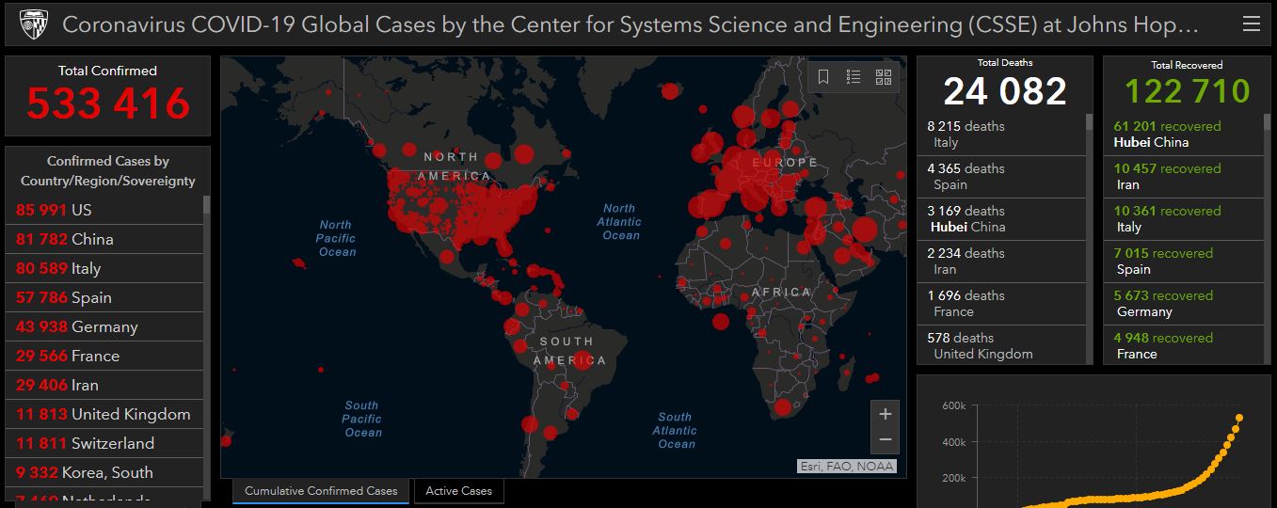Click the EUROPE label on the map
Screen dimensions: 1277x508
click(x=785, y=163)
